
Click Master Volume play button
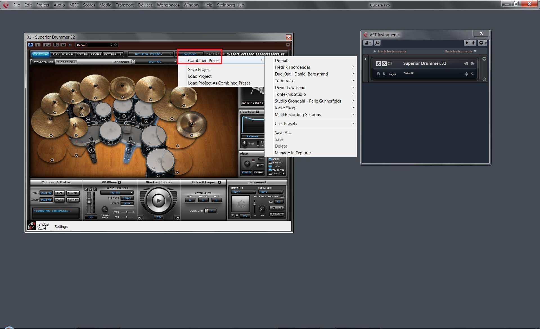click(159, 201)
